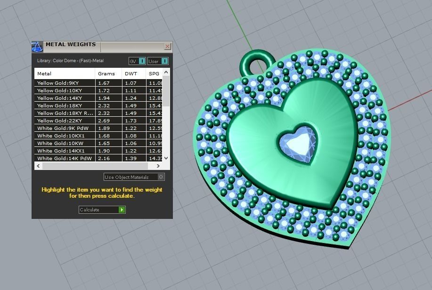
Task: Select the White Gold:14KX1 row
Action: click(98, 151)
